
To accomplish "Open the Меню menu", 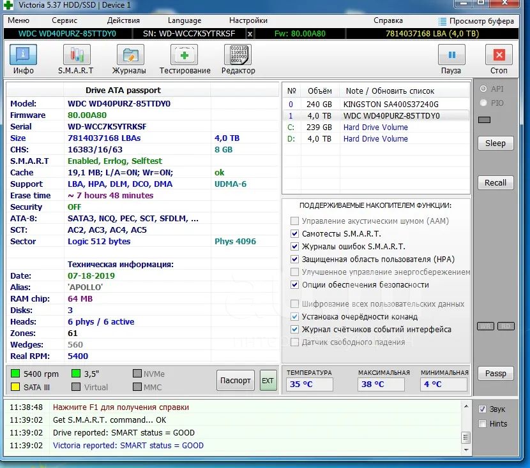I will pyautogui.click(x=19, y=20).
